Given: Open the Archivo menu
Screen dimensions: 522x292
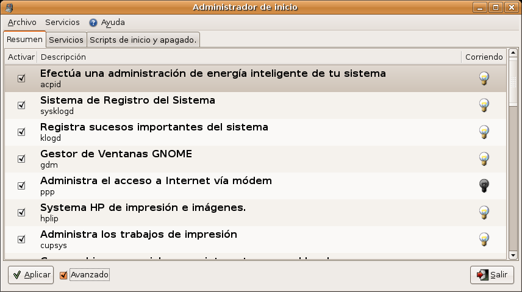Looking at the screenshot, I should click(22, 22).
